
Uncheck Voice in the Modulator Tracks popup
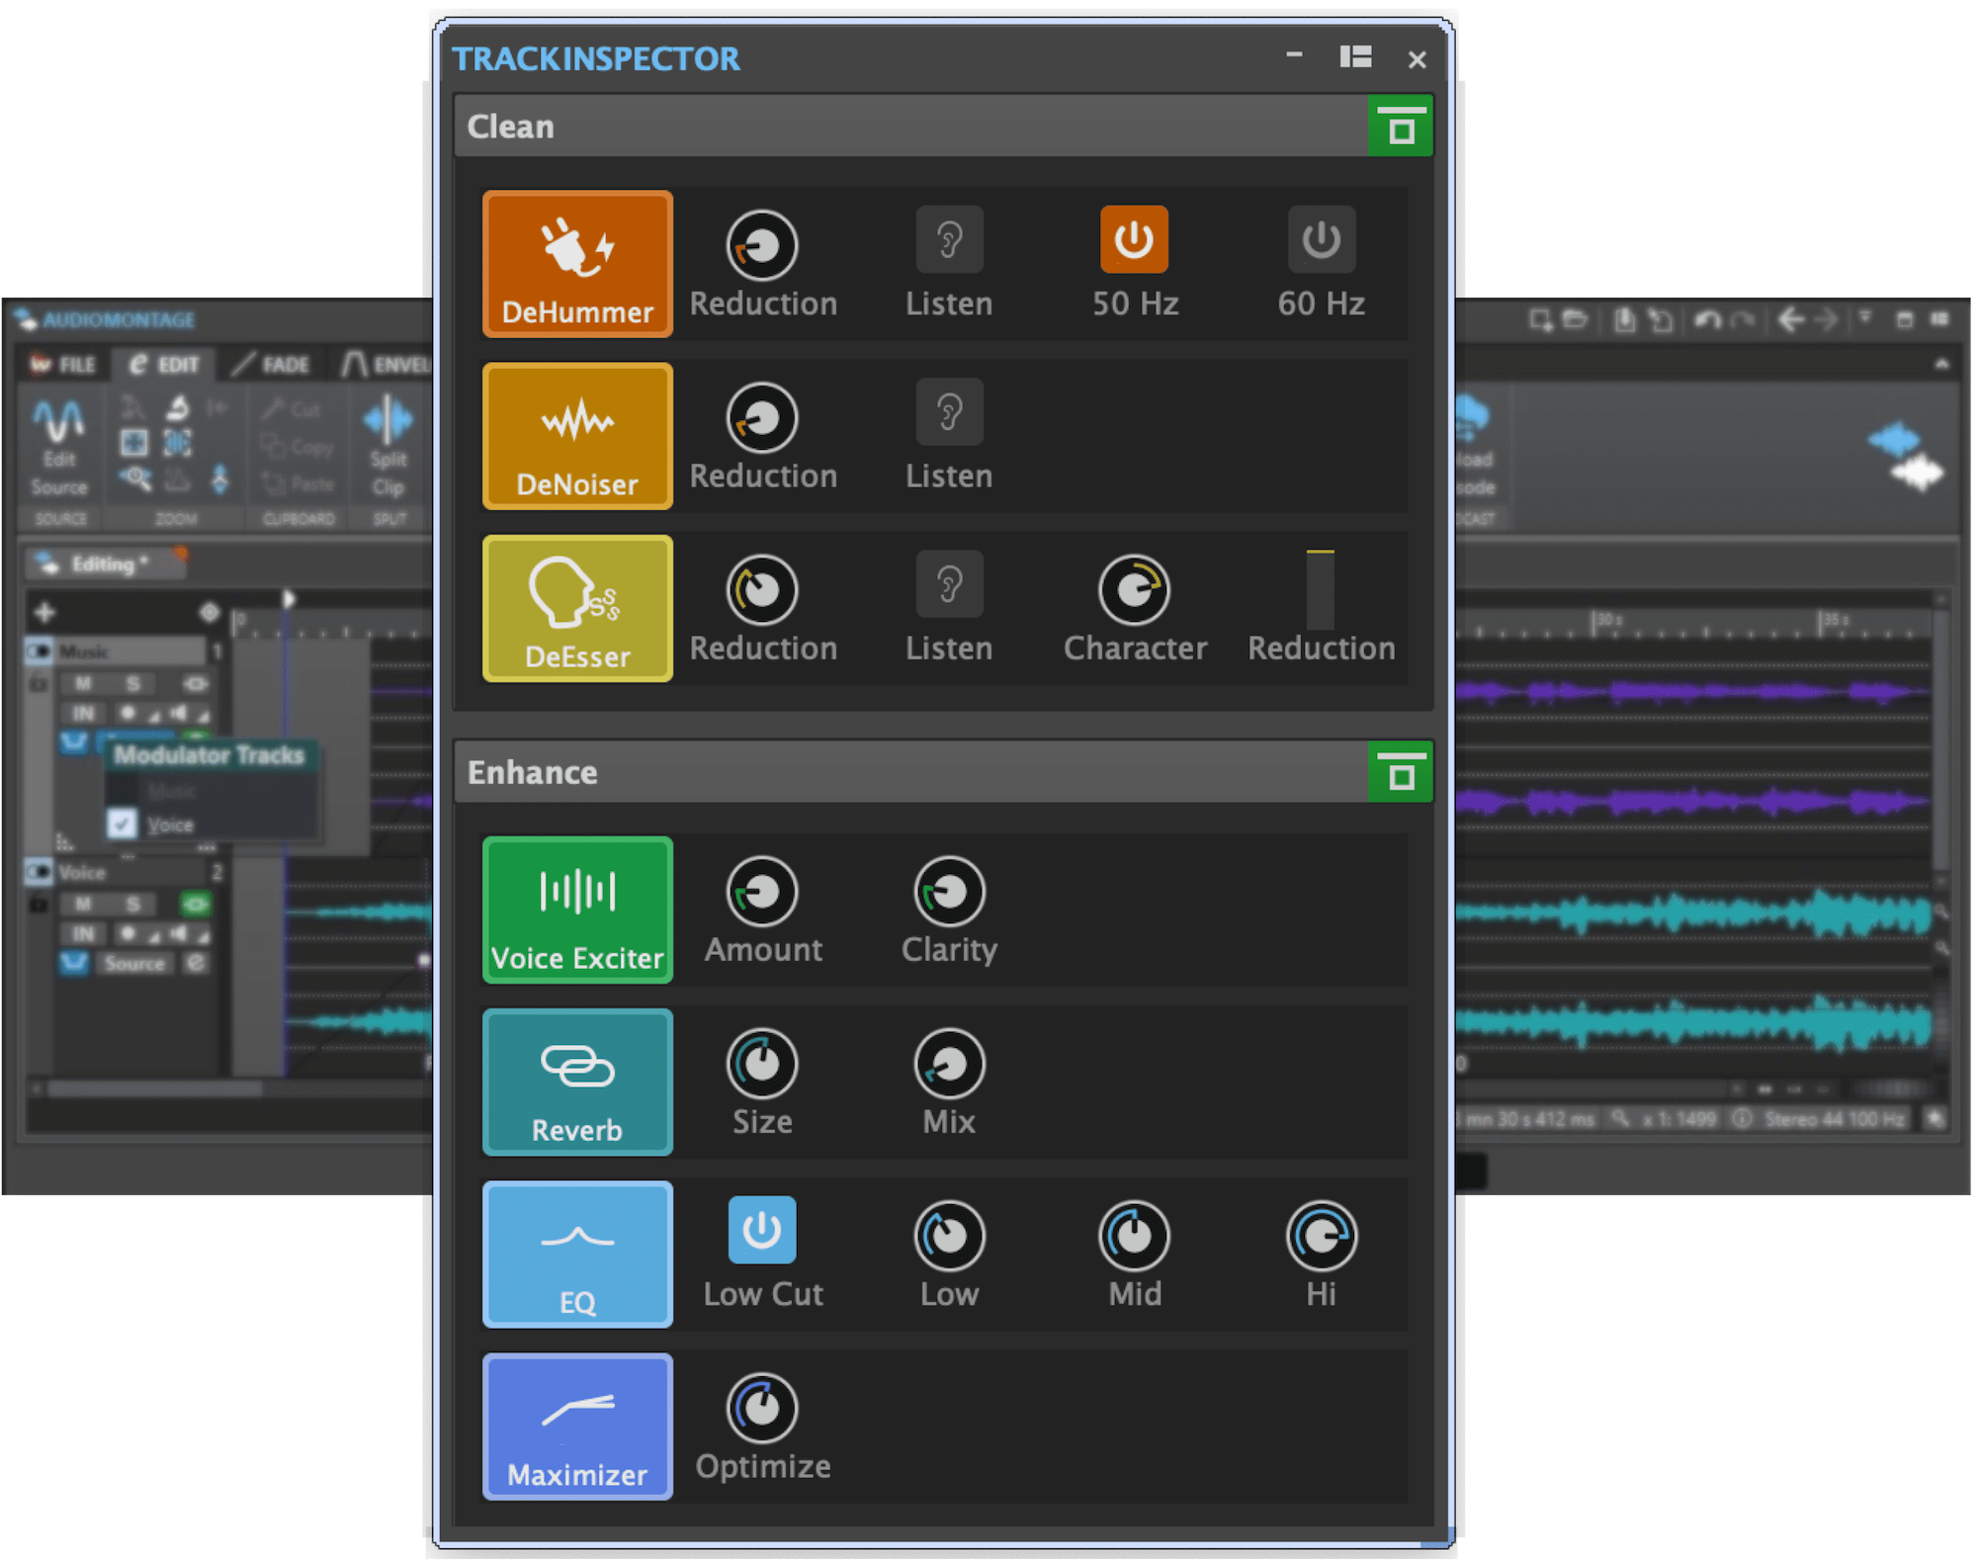(123, 824)
